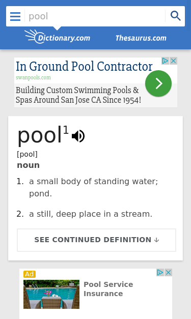Open AdChoices icon on bottom ad

click(160, 272)
